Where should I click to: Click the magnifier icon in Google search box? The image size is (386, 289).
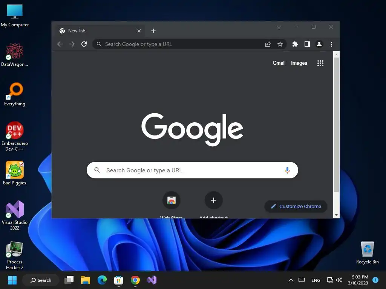(97, 170)
